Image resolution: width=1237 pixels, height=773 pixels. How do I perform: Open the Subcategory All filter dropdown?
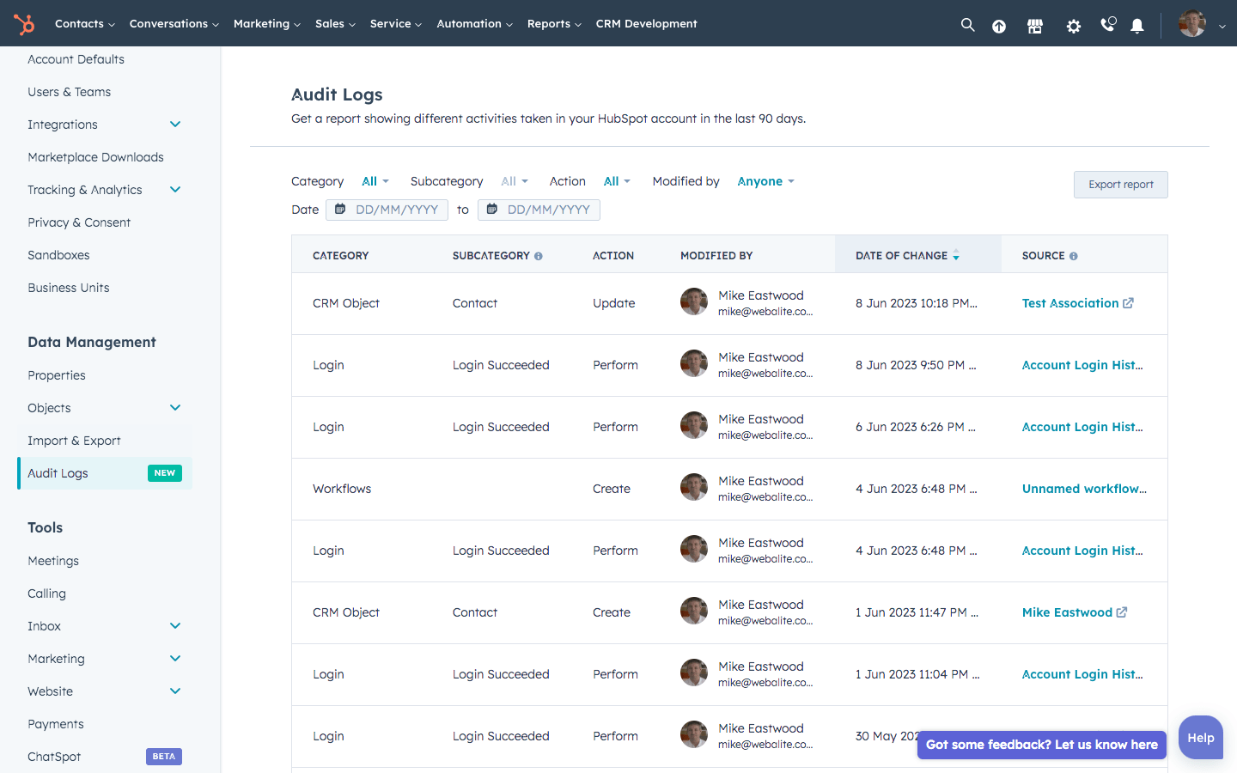tap(515, 181)
